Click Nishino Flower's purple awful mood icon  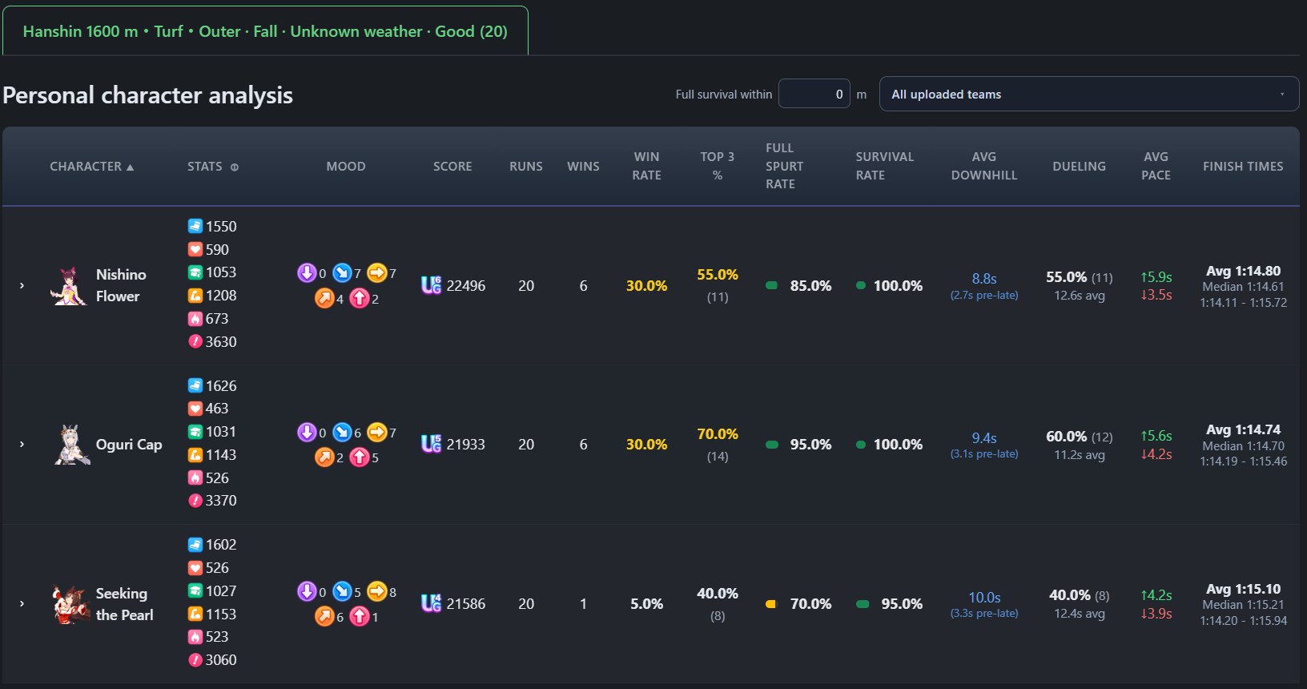point(307,273)
